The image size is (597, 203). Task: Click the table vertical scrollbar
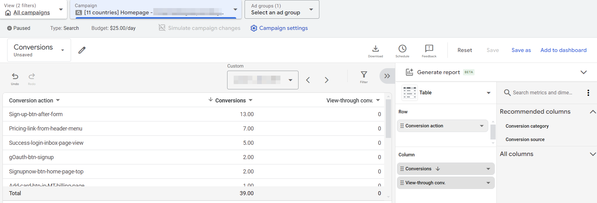tap(388, 118)
